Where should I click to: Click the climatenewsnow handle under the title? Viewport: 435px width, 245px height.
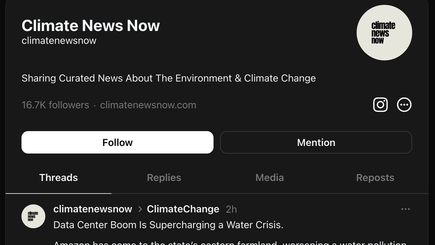[59, 41]
